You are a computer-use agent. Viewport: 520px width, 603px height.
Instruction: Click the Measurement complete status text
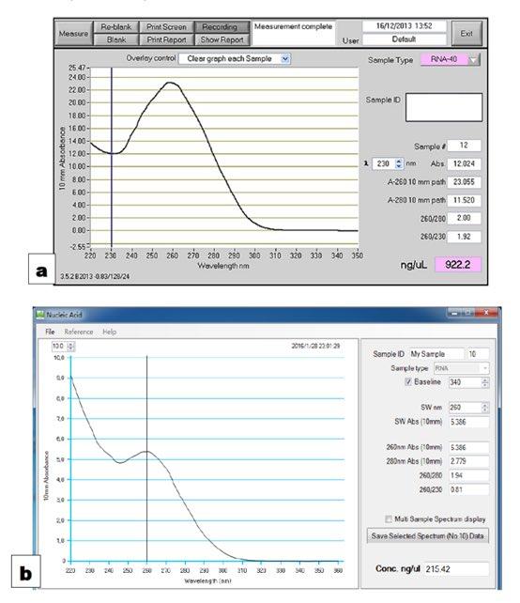[x=293, y=26]
